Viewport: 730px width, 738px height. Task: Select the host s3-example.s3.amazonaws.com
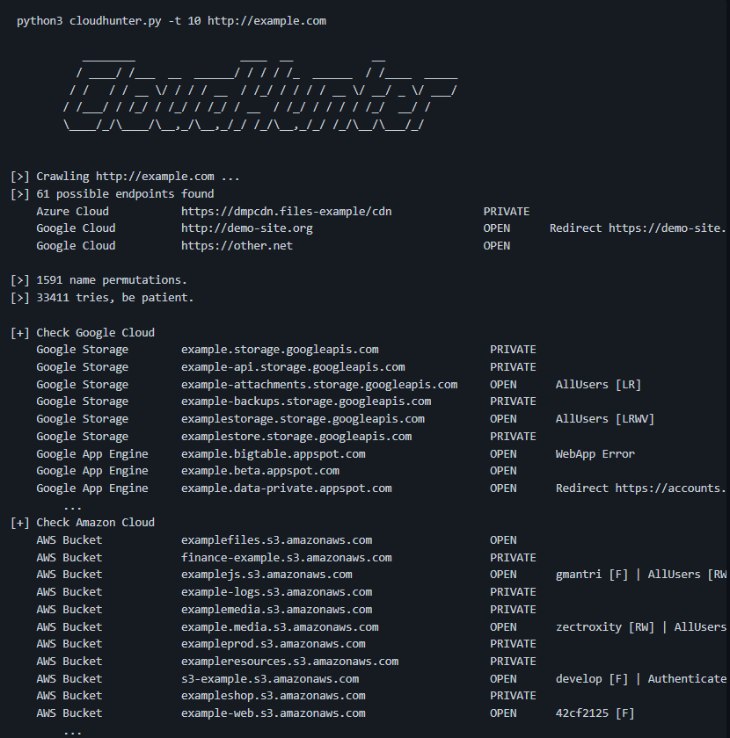pos(269,679)
